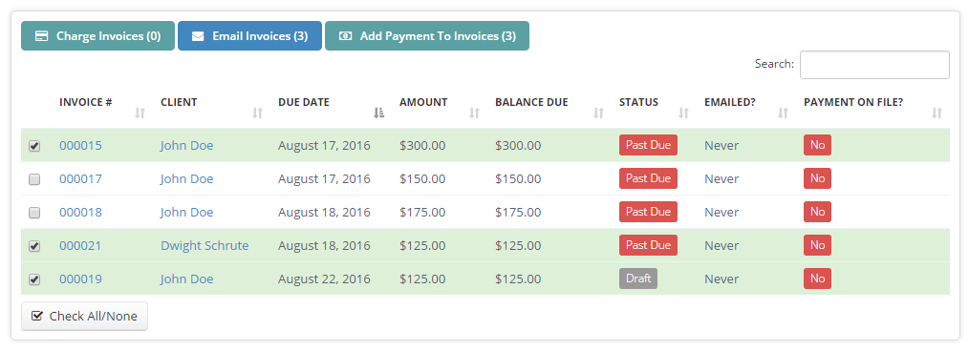This screenshot has height=351, width=969.
Task: Click Add Payment To Invoices (3) button
Action: (427, 36)
